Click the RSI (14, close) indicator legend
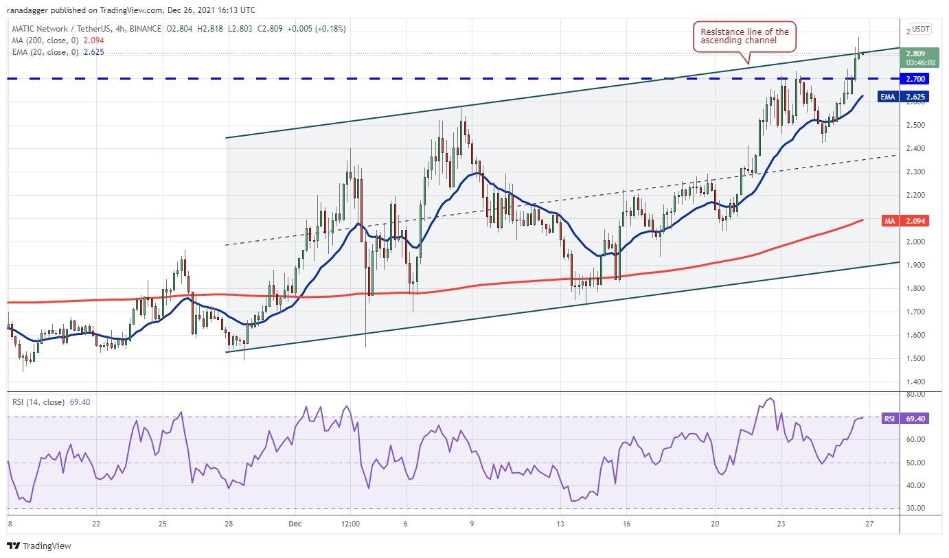This screenshot has height=558, width=949. point(39,402)
